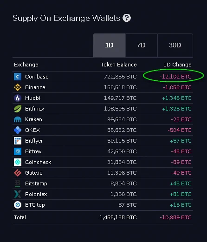Click the Bitflyer logo icon
Screen dimensions: 207x242
coord(18,141)
